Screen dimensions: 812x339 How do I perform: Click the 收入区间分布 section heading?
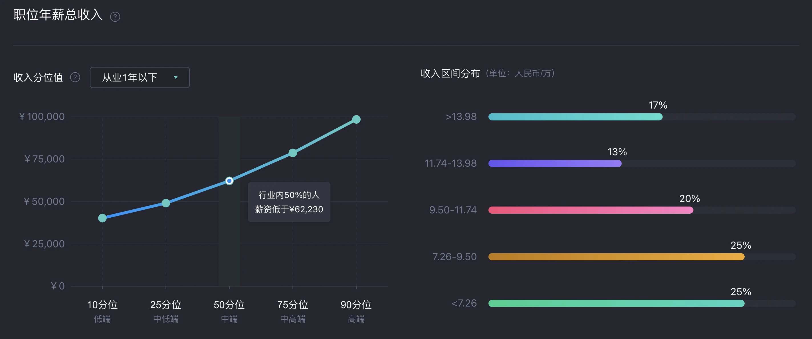pos(451,73)
